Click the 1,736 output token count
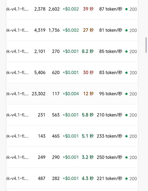148x191 pixels. pyautogui.click(x=54, y=30)
